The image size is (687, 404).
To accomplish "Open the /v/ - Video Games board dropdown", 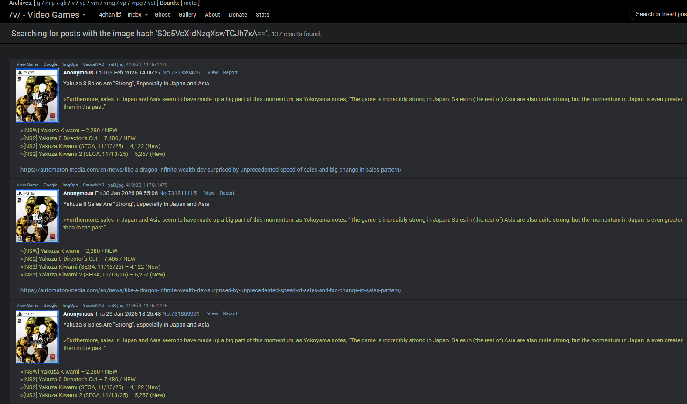I will click(x=48, y=15).
